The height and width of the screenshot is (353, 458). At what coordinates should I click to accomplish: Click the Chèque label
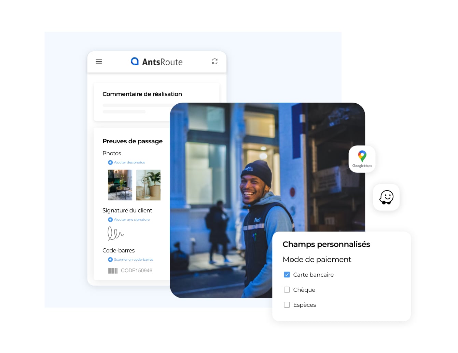click(304, 290)
